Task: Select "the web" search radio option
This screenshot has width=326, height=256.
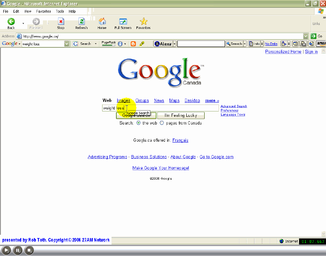Action: [x=138, y=123]
